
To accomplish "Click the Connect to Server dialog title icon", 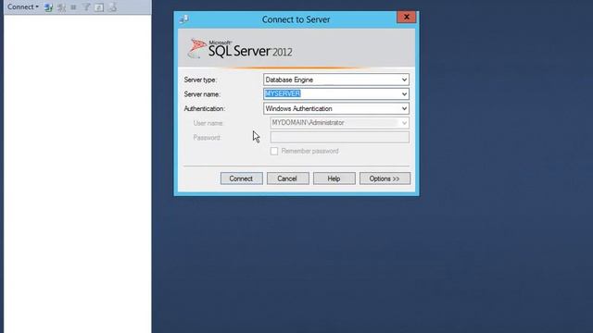I will (184, 18).
